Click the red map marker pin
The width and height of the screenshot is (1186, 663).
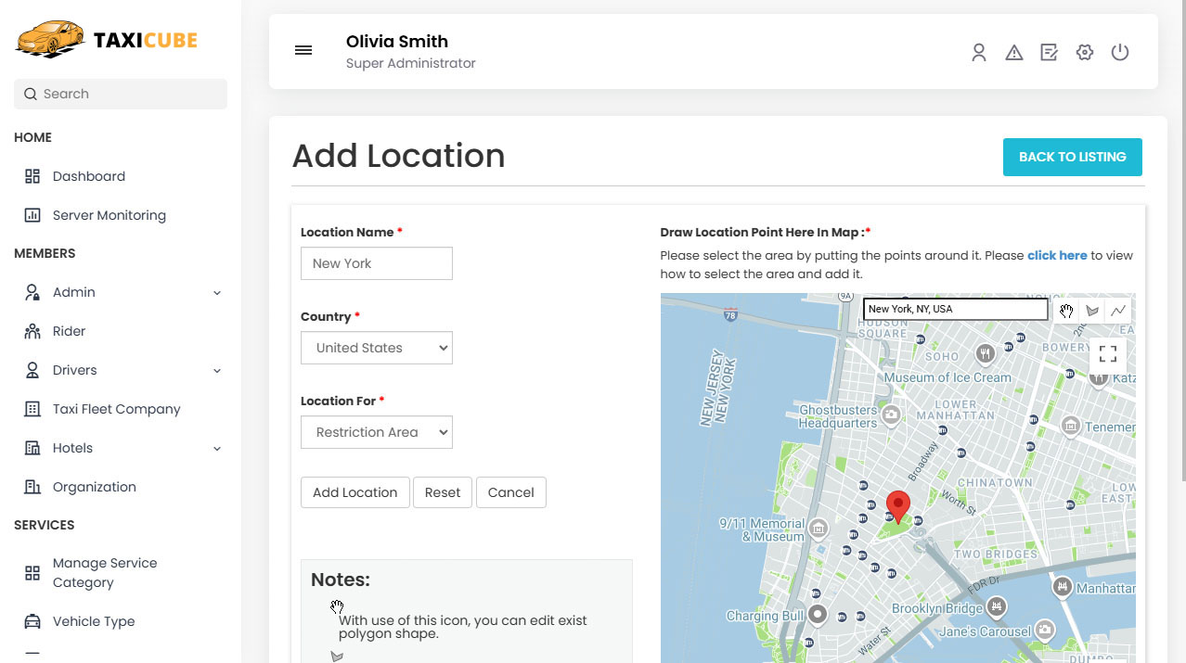point(897,506)
